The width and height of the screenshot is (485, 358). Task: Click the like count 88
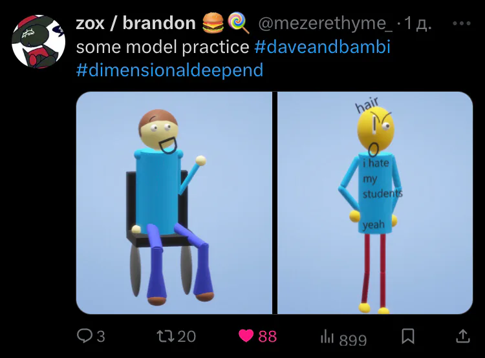click(268, 337)
